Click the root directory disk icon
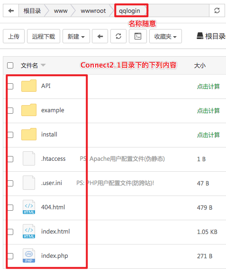This screenshot has width=226, height=274. click(x=200, y=36)
